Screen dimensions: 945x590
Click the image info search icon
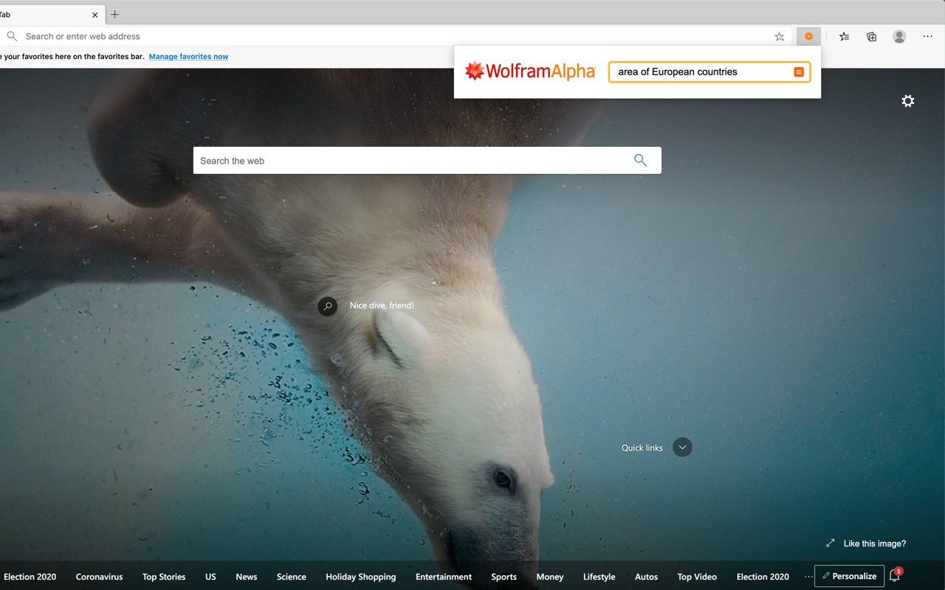328,306
